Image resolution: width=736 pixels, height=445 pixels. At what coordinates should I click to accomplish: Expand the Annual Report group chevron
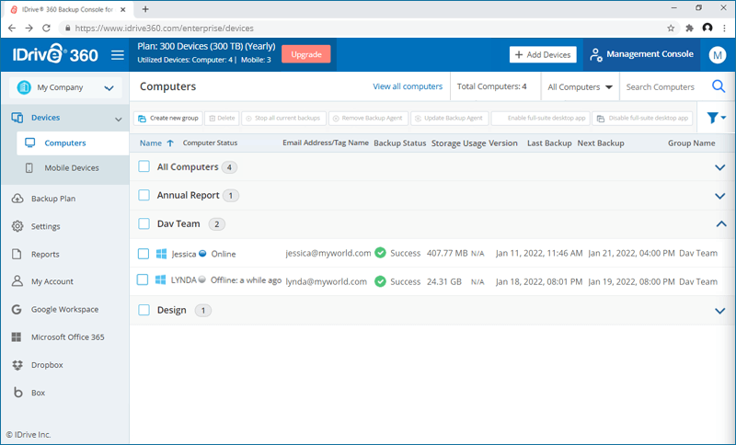pyautogui.click(x=720, y=196)
